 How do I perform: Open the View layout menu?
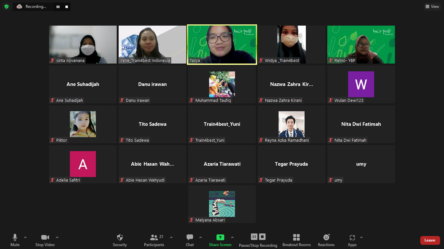click(x=432, y=6)
